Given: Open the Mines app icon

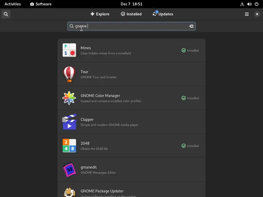Looking at the screenshot, I should pyautogui.click(x=69, y=50).
